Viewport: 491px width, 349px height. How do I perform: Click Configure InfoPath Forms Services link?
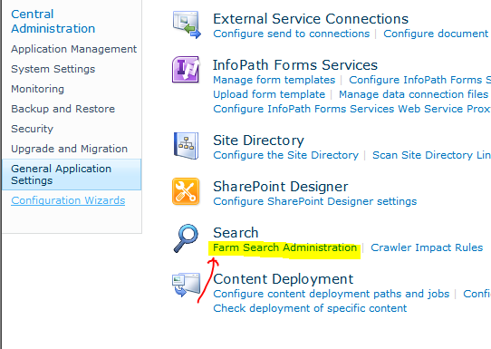419,80
